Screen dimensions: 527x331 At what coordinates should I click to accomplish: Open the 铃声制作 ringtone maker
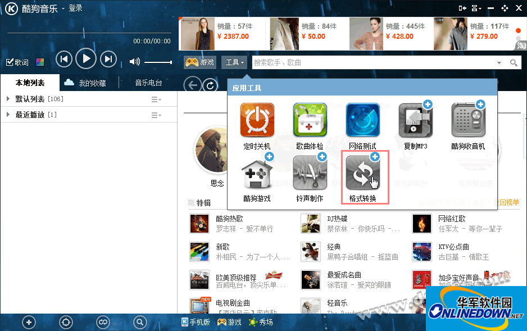tap(310, 178)
